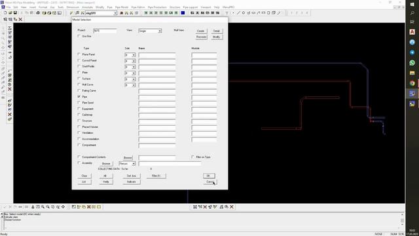Click the red X icon in left toolbar
This screenshot has height=236, width=419.
10,89
